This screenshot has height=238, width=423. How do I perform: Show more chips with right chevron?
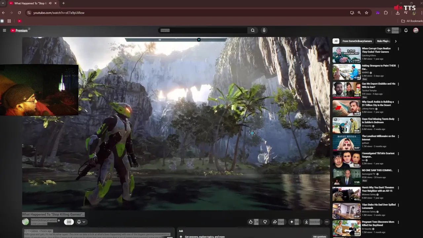click(x=396, y=41)
